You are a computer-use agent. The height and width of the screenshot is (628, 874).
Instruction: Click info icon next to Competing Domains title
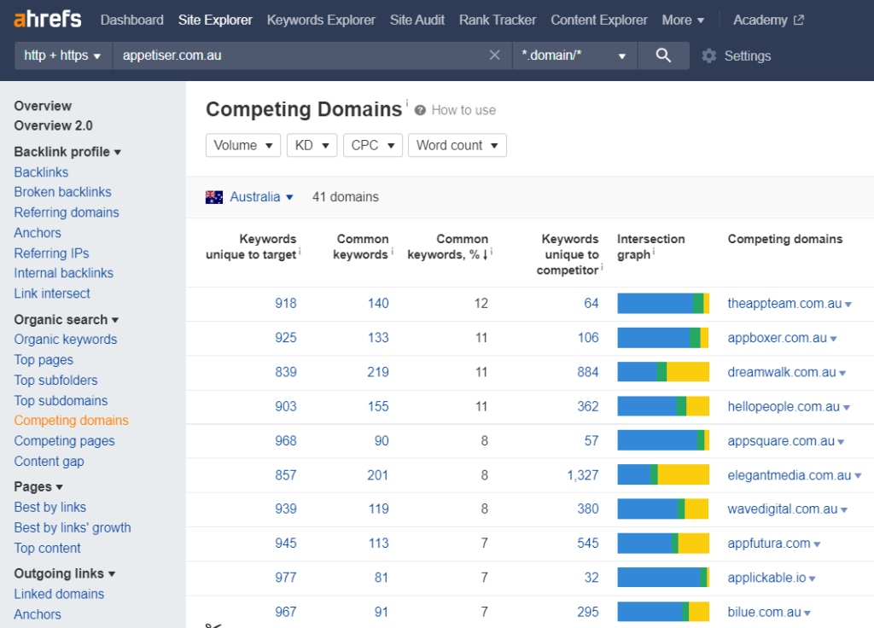click(x=407, y=102)
